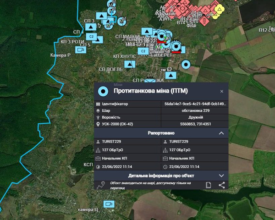Select the truncated identifier value 56da14e7-9ce5
The width and height of the screenshot is (275, 220).
point(195,104)
